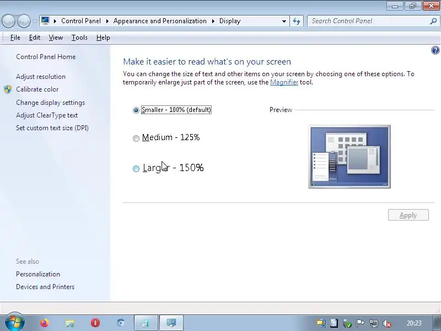Open Devices and Printers link
The width and height of the screenshot is (441, 331).
(45, 287)
